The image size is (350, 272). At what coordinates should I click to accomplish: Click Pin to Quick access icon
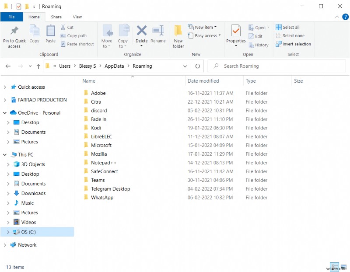click(14, 31)
